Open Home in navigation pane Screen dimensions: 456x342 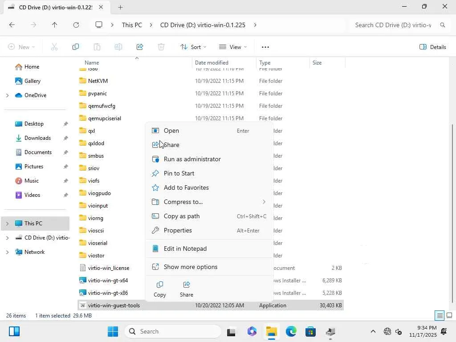point(32,67)
